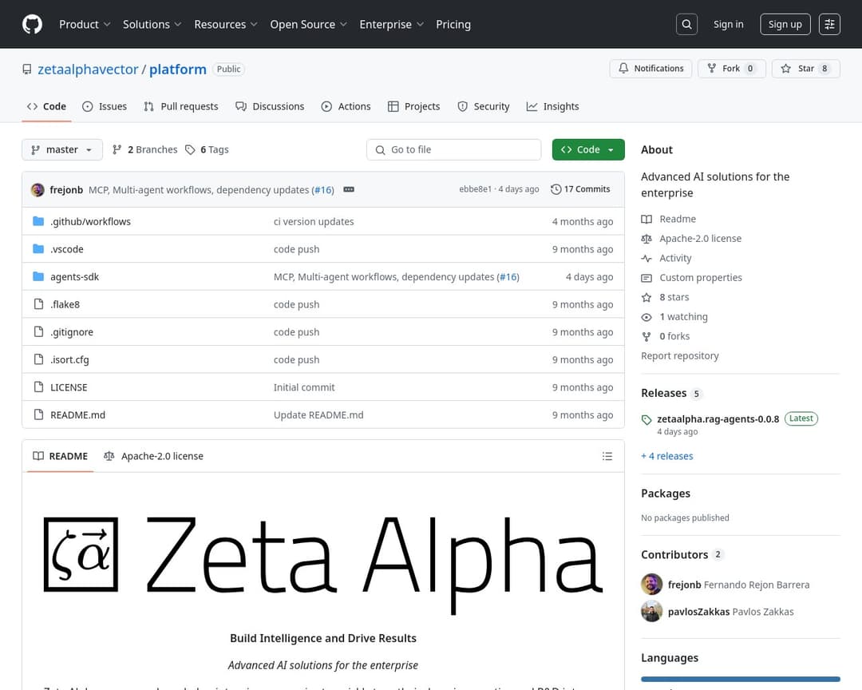Open the 17 Commits history link

[580, 189]
